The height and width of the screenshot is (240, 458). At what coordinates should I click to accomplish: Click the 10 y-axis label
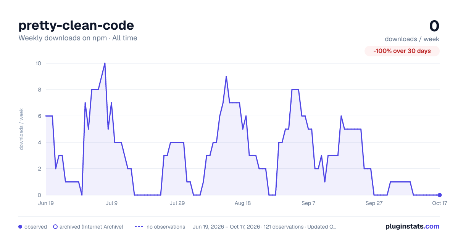coord(39,63)
